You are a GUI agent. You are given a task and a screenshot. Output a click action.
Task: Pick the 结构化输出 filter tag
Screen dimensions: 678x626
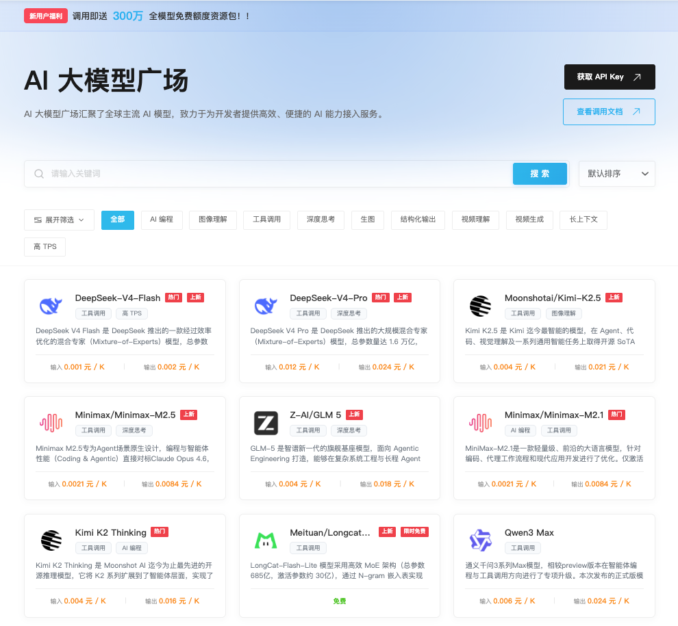(x=418, y=220)
